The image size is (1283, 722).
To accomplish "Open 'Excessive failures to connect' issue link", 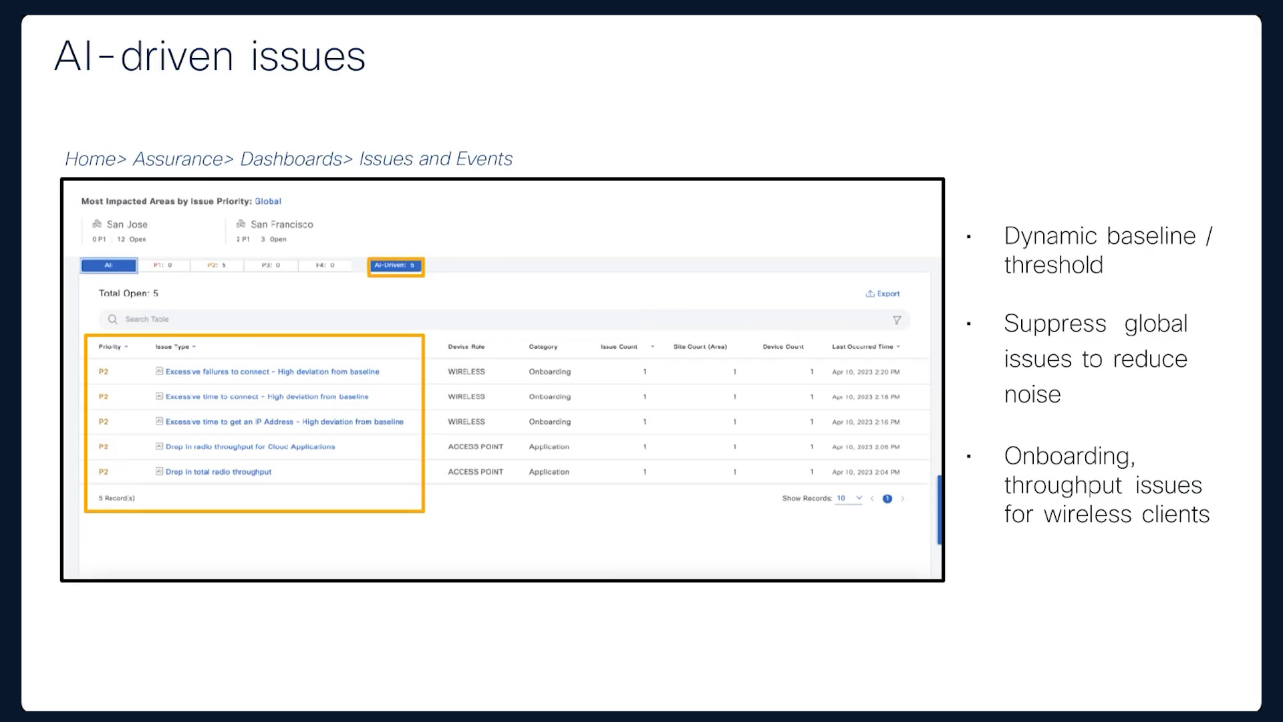I will pyautogui.click(x=272, y=372).
